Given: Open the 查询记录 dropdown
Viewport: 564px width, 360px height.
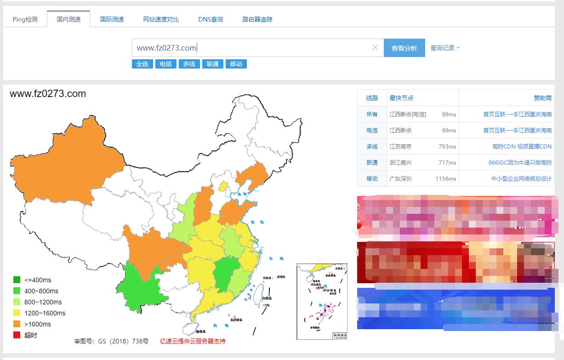Looking at the screenshot, I should coord(444,48).
